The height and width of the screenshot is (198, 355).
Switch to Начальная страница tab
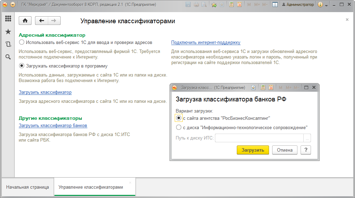28,187
